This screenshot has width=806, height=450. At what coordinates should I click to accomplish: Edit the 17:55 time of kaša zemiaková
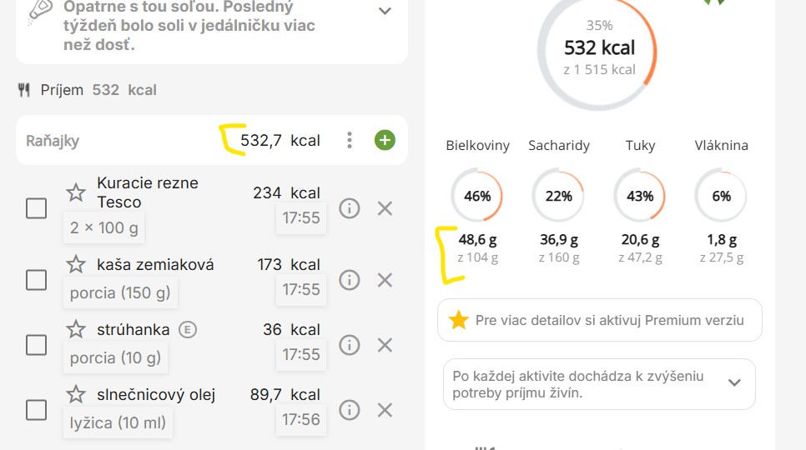(300, 290)
